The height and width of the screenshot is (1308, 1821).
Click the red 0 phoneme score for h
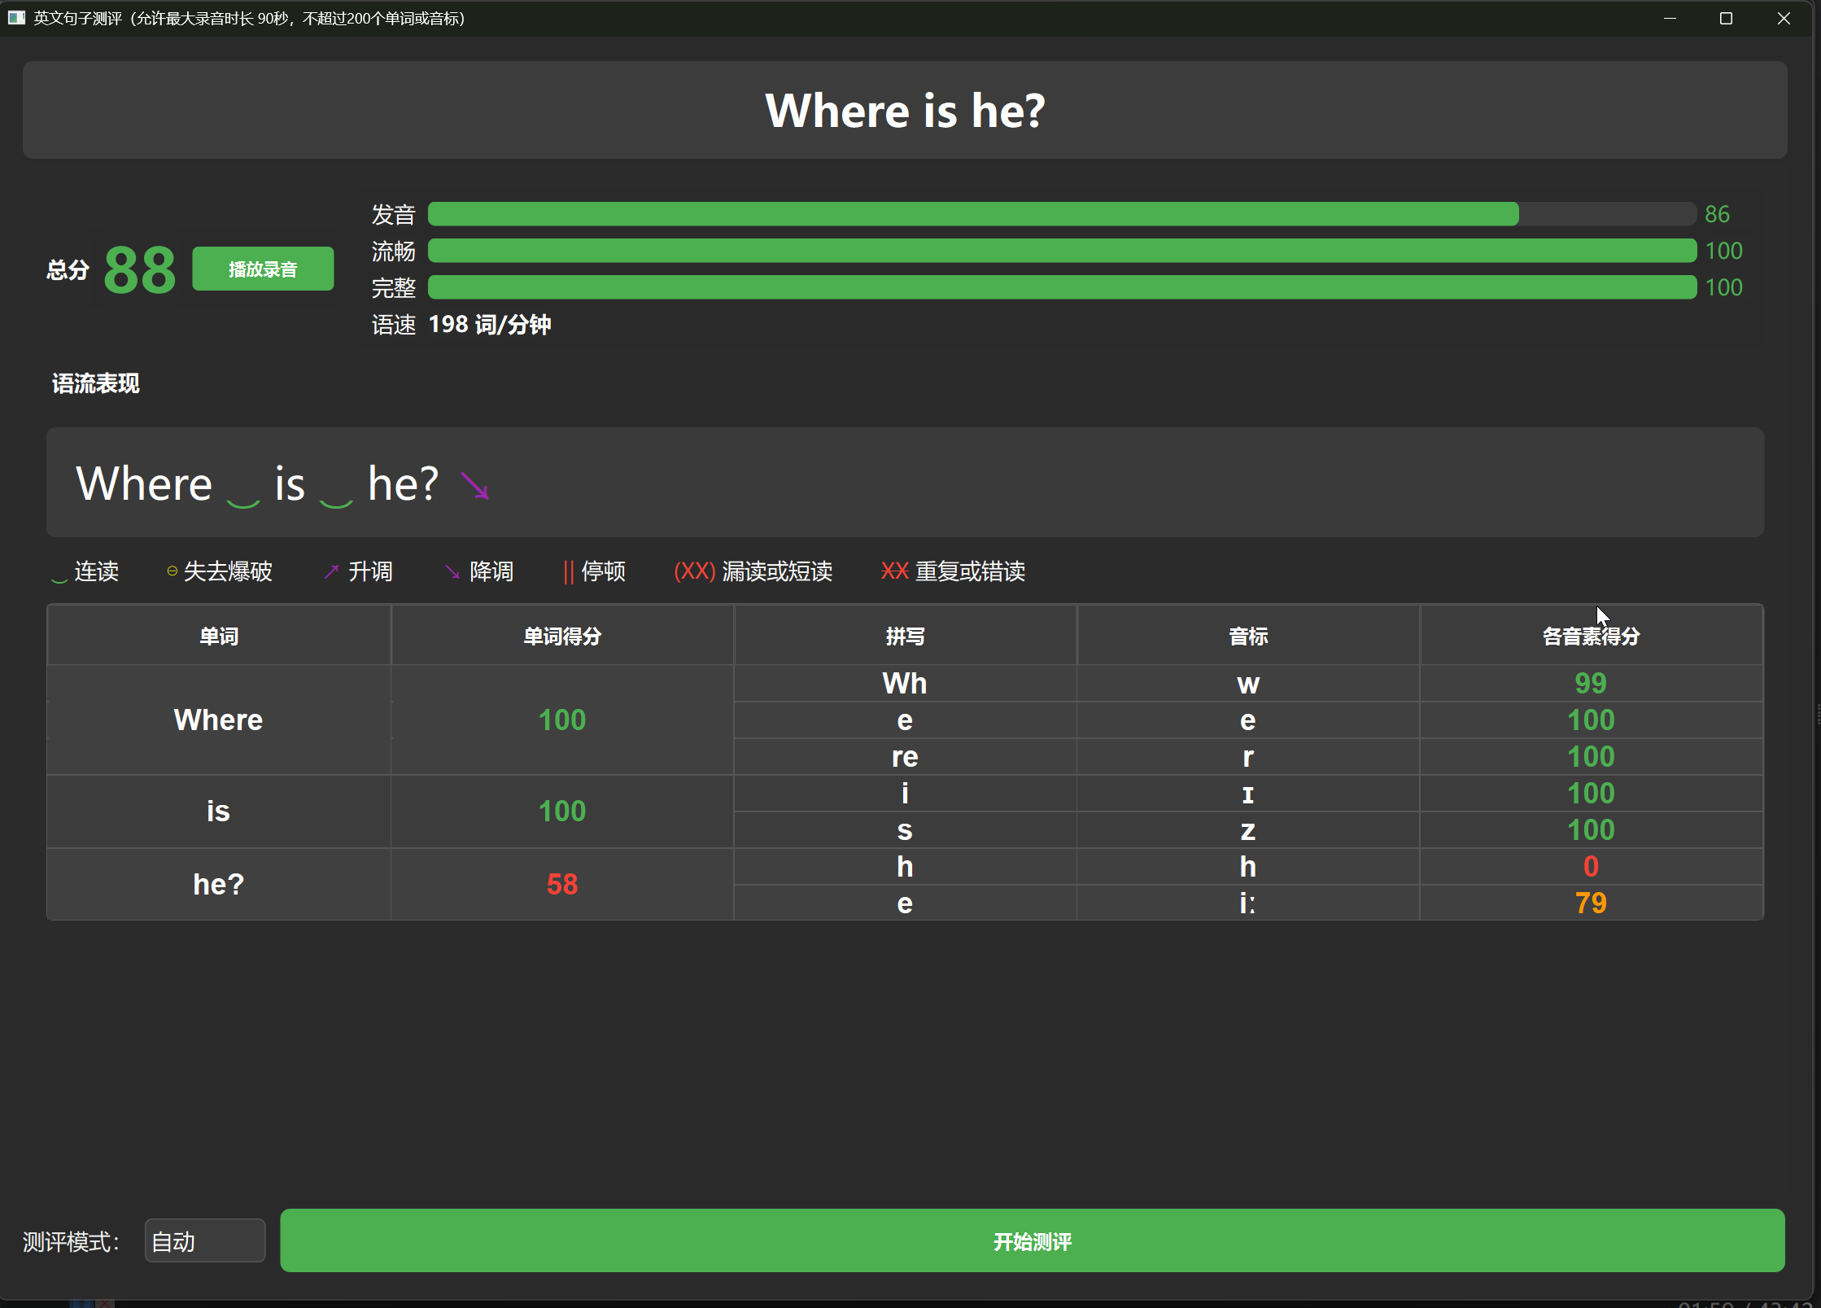1591,866
